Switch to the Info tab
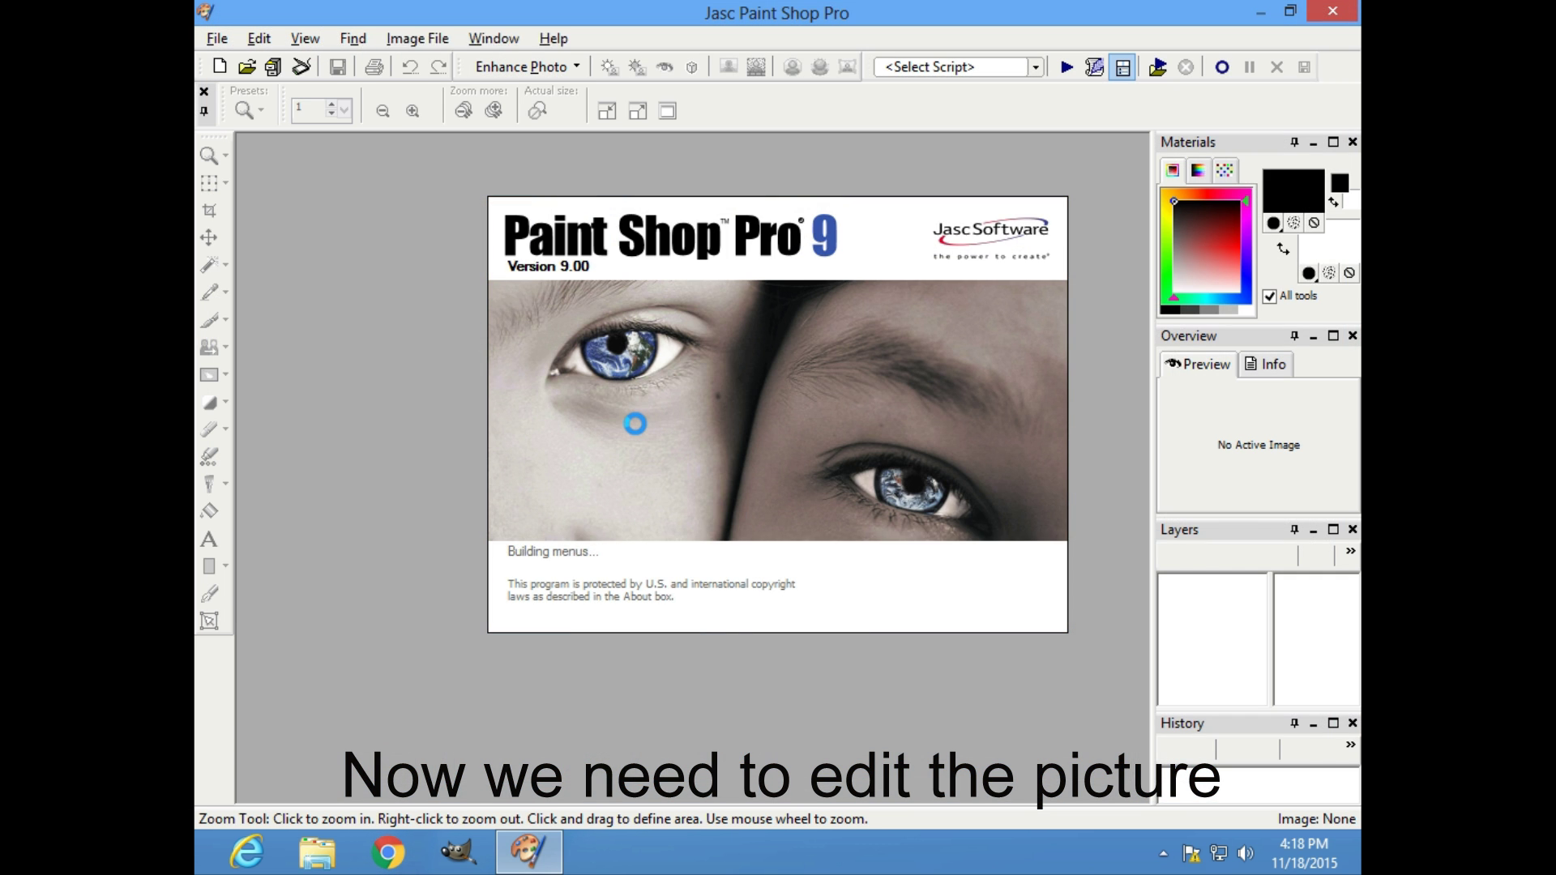The height and width of the screenshot is (875, 1556). [x=1265, y=365]
